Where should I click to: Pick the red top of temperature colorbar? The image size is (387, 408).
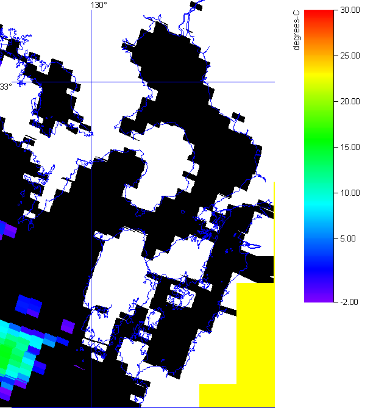319,13
